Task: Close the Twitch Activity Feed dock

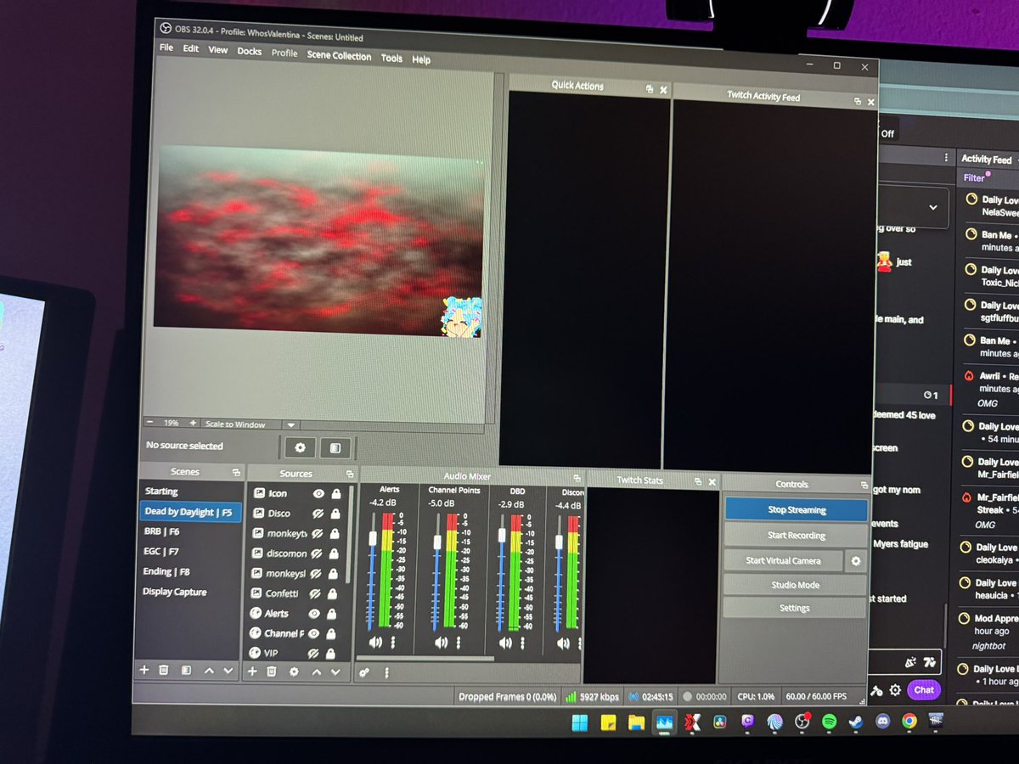Action: pyautogui.click(x=870, y=102)
